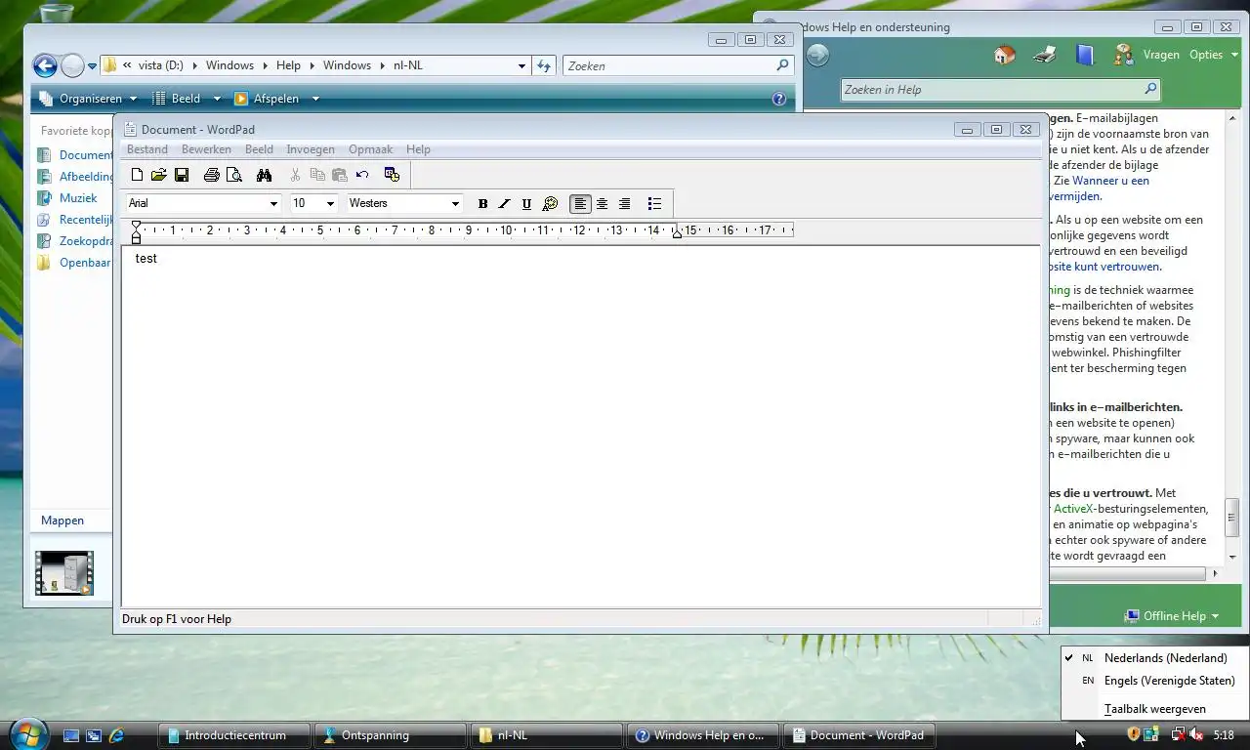The width and height of the screenshot is (1250, 750).
Task: Click the left indent marker on ruler
Action: pyautogui.click(x=136, y=238)
